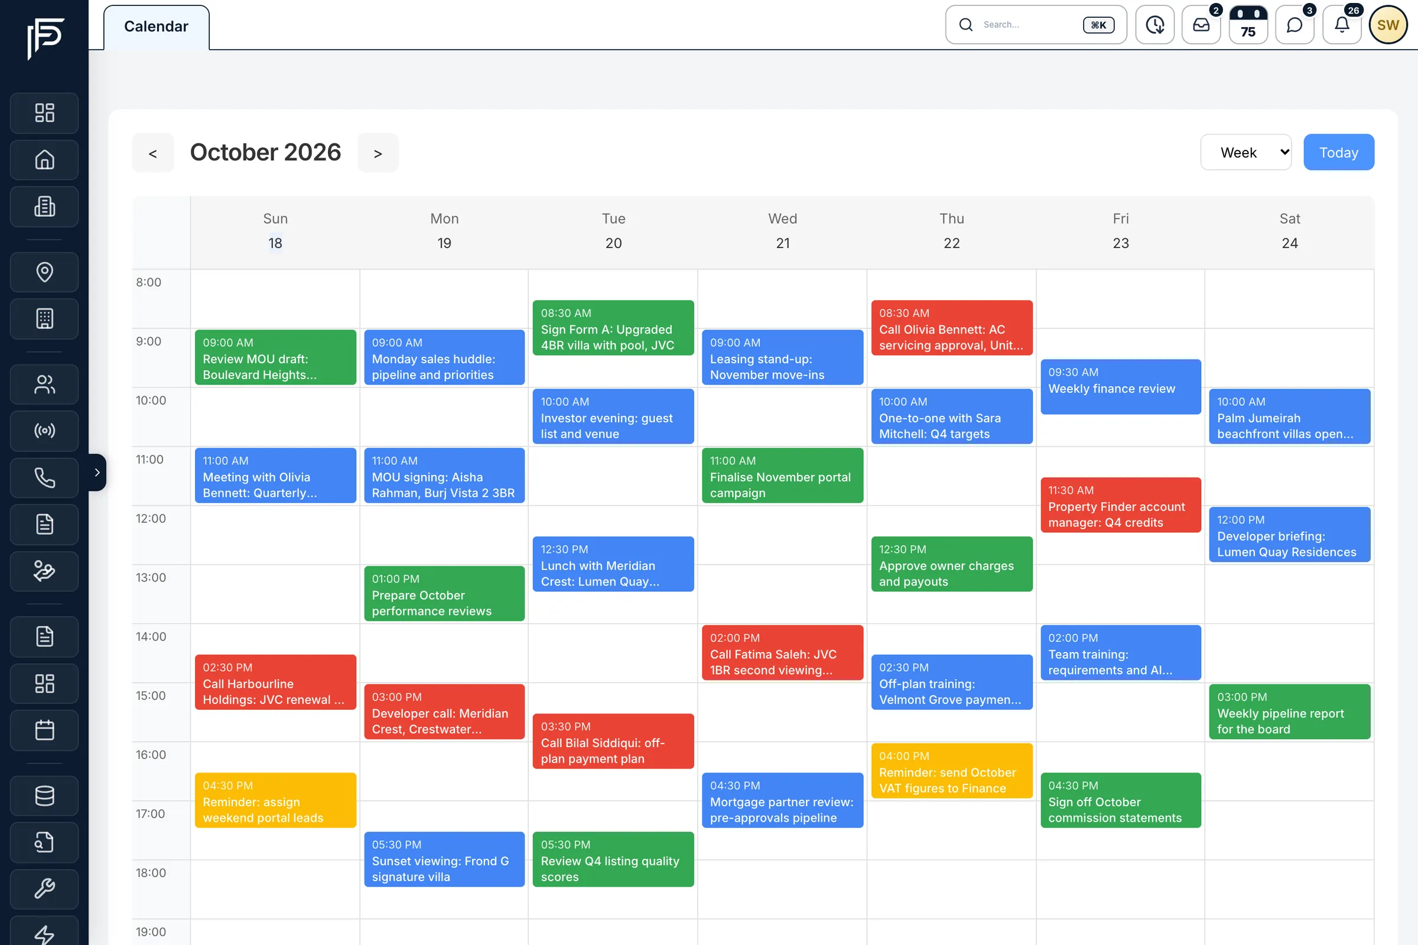Screen dimensions: 1418x945
Task: Open the file search icon in sidebar
Action: click(x=44, y=843)
